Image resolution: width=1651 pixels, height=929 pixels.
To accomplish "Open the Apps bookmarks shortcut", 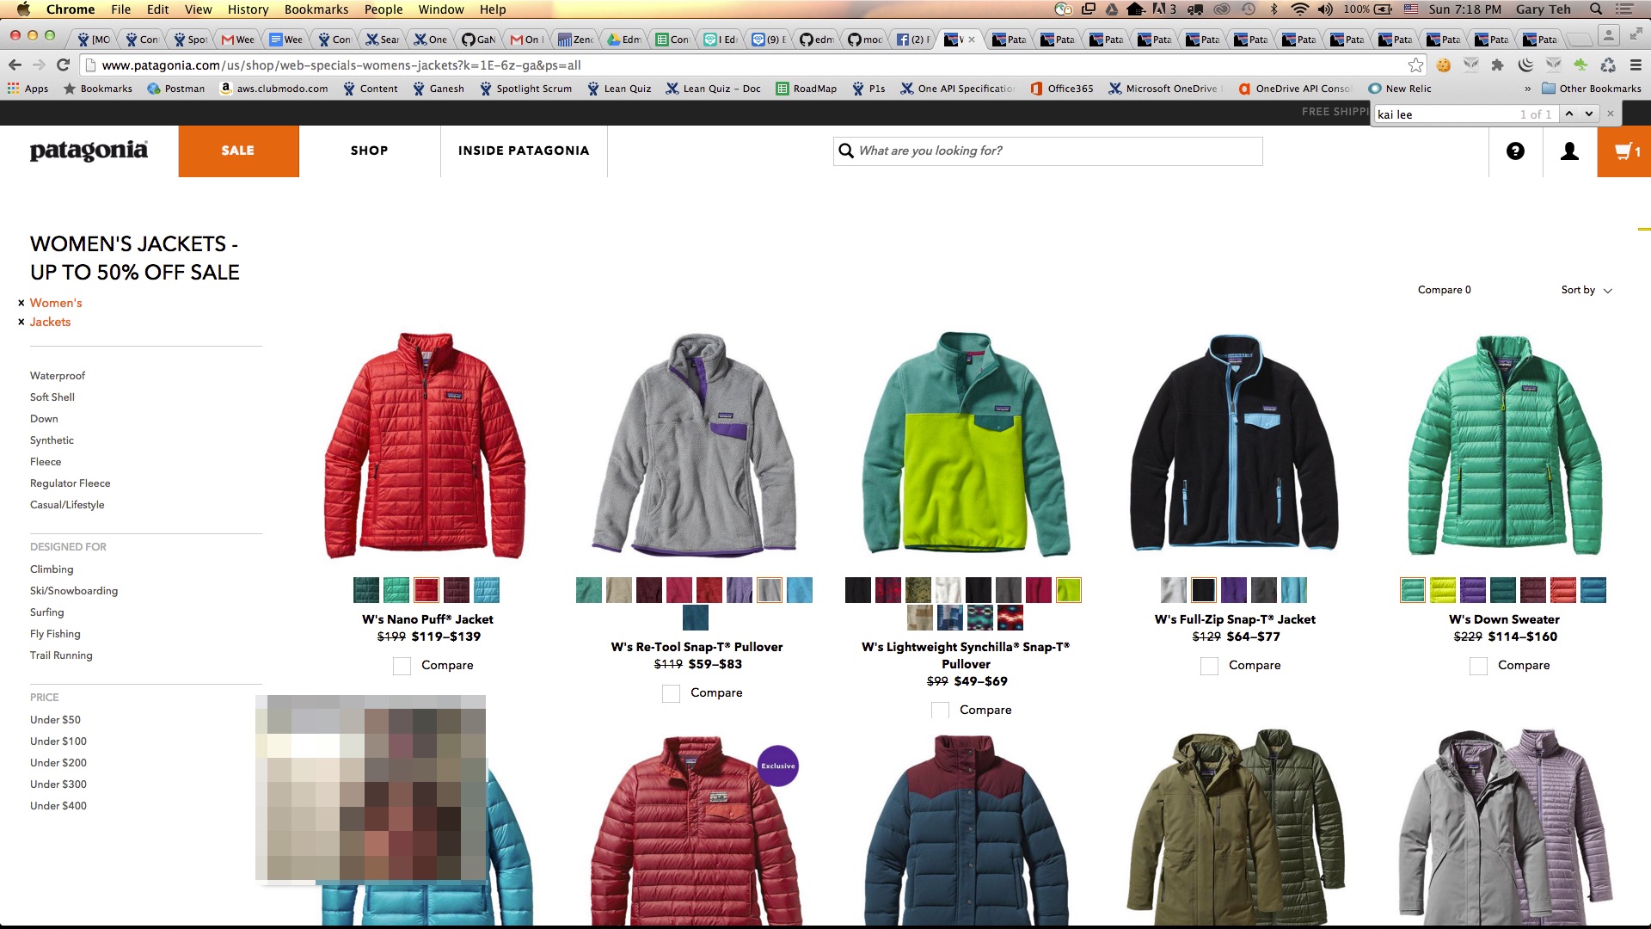I will [28, 89].
